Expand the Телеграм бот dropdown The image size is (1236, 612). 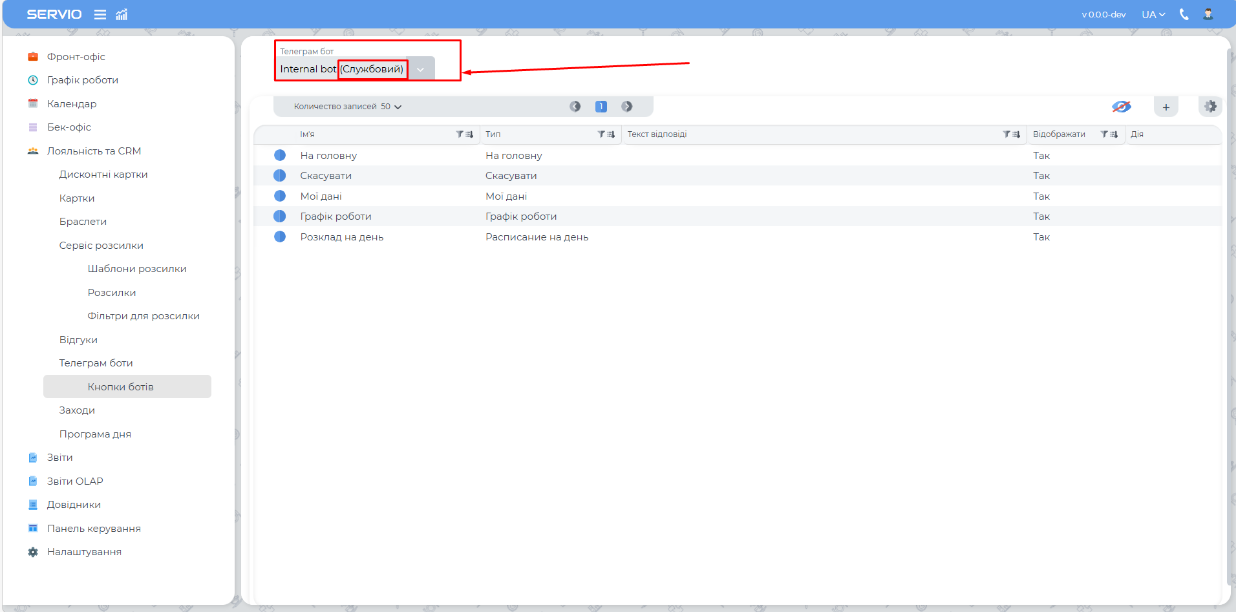coord(420,69)
